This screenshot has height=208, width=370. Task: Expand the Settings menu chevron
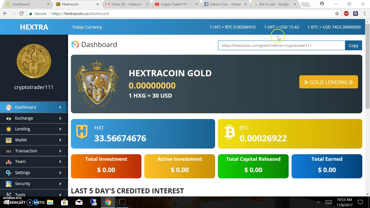tap(60, 173)
